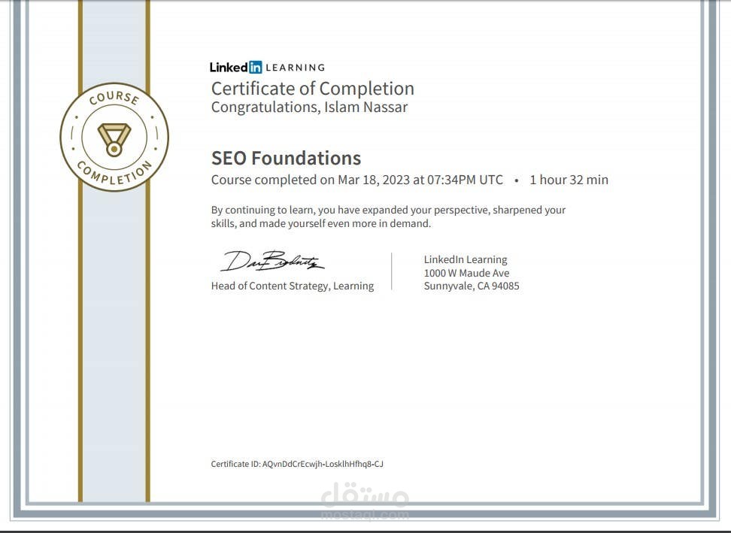Select '1000 W Maude Ave' address line

(466, 273)
